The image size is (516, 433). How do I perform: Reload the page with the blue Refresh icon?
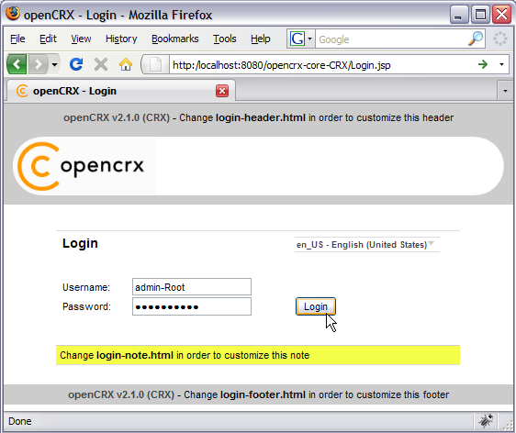click(76, 64)
